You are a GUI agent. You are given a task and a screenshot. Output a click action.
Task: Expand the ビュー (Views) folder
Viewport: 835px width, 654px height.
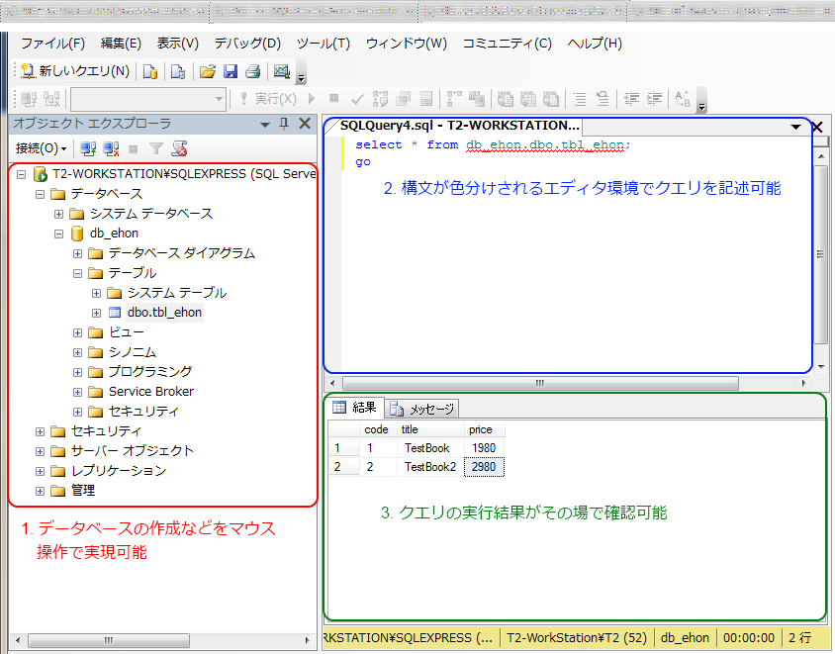click(77, 332)
